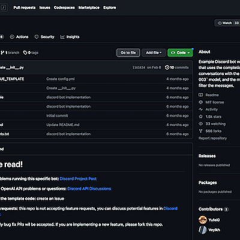
Task: Open the Initial commit message link
Action: 57,116
